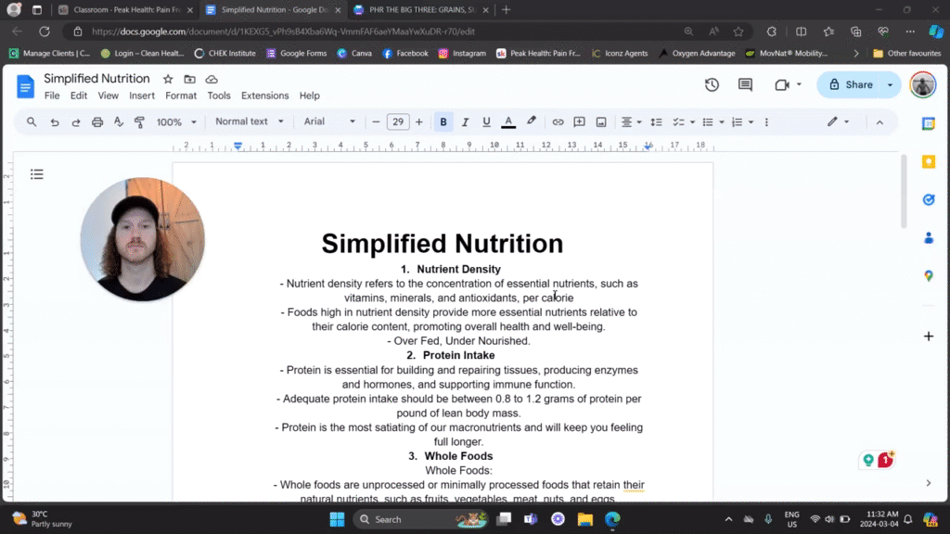Open the text color picker
The width and height of the screenshot is (950, 534).
(508, 121)
